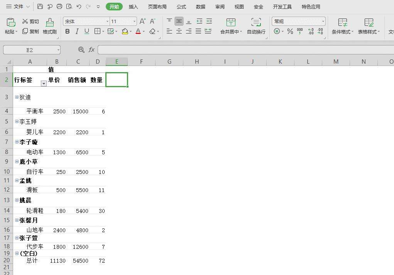394x275 pixels.
Task: Switch to the 审阅 tab
Action: (x=220, y=7)
